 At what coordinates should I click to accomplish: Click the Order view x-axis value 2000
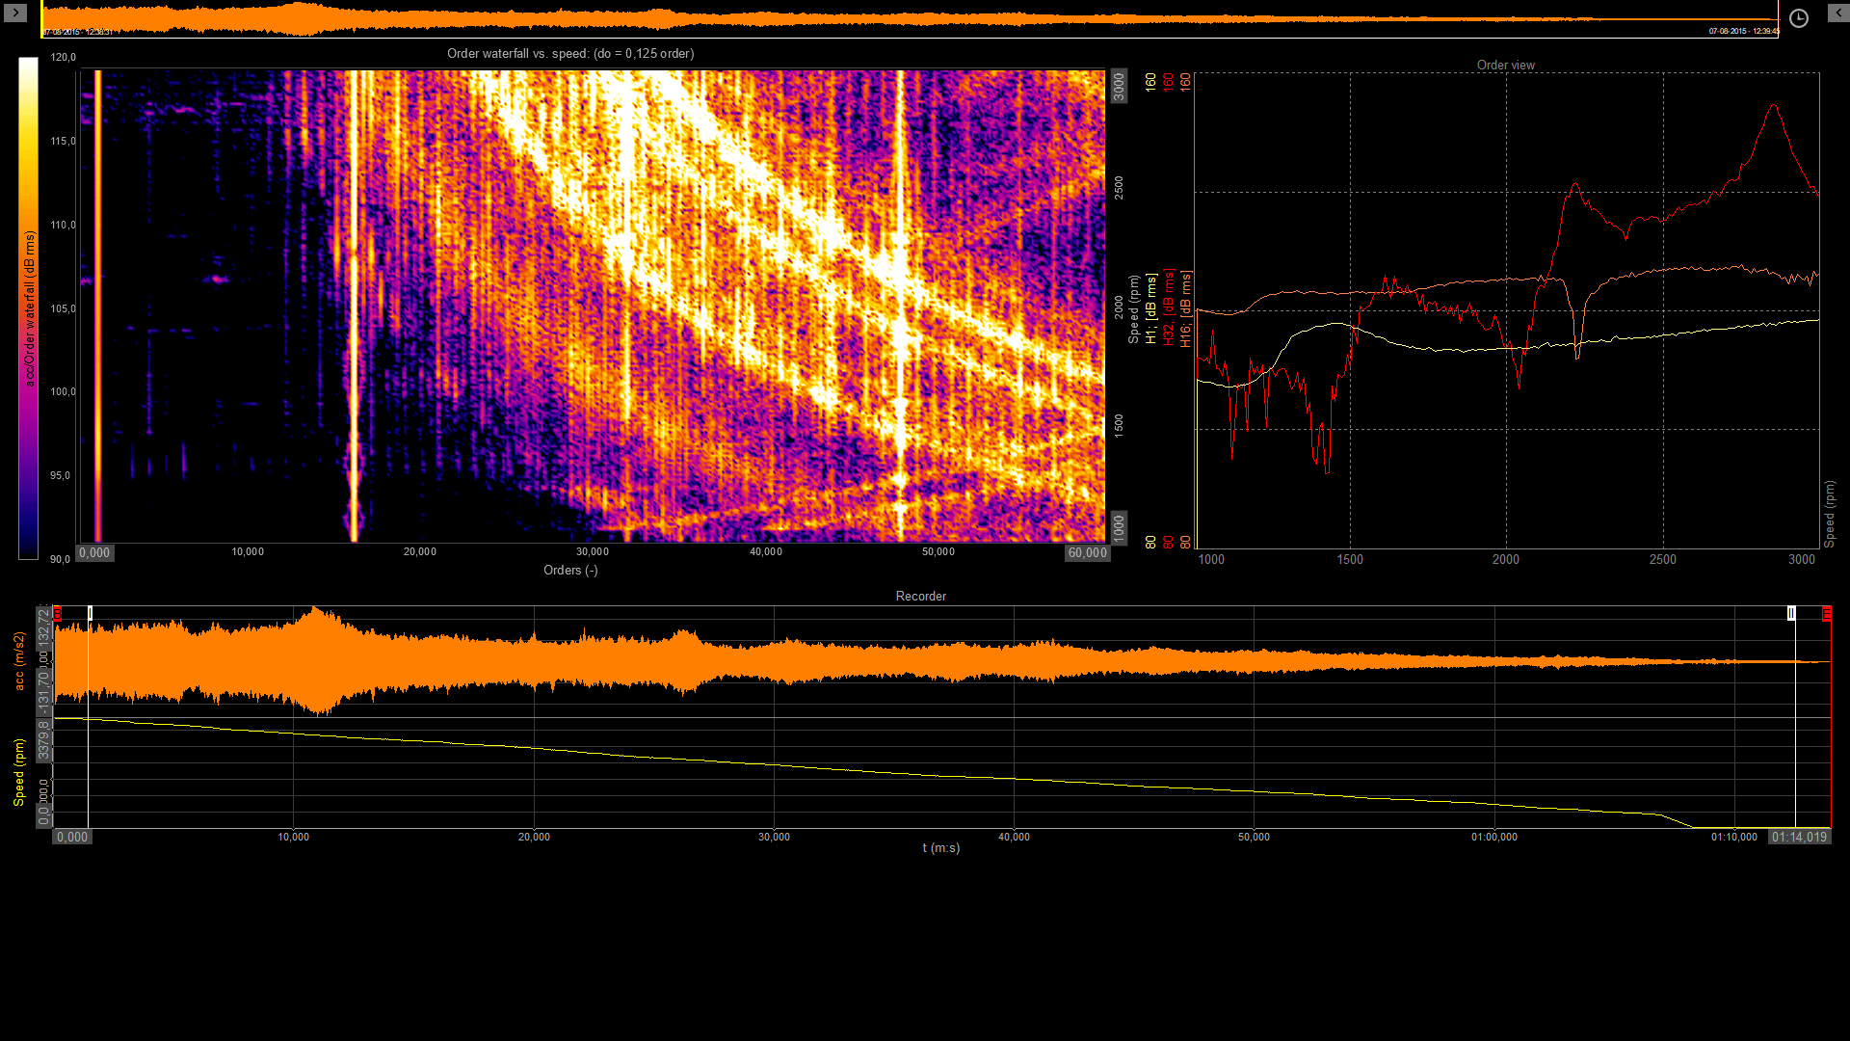click(x=1506, y=559)
